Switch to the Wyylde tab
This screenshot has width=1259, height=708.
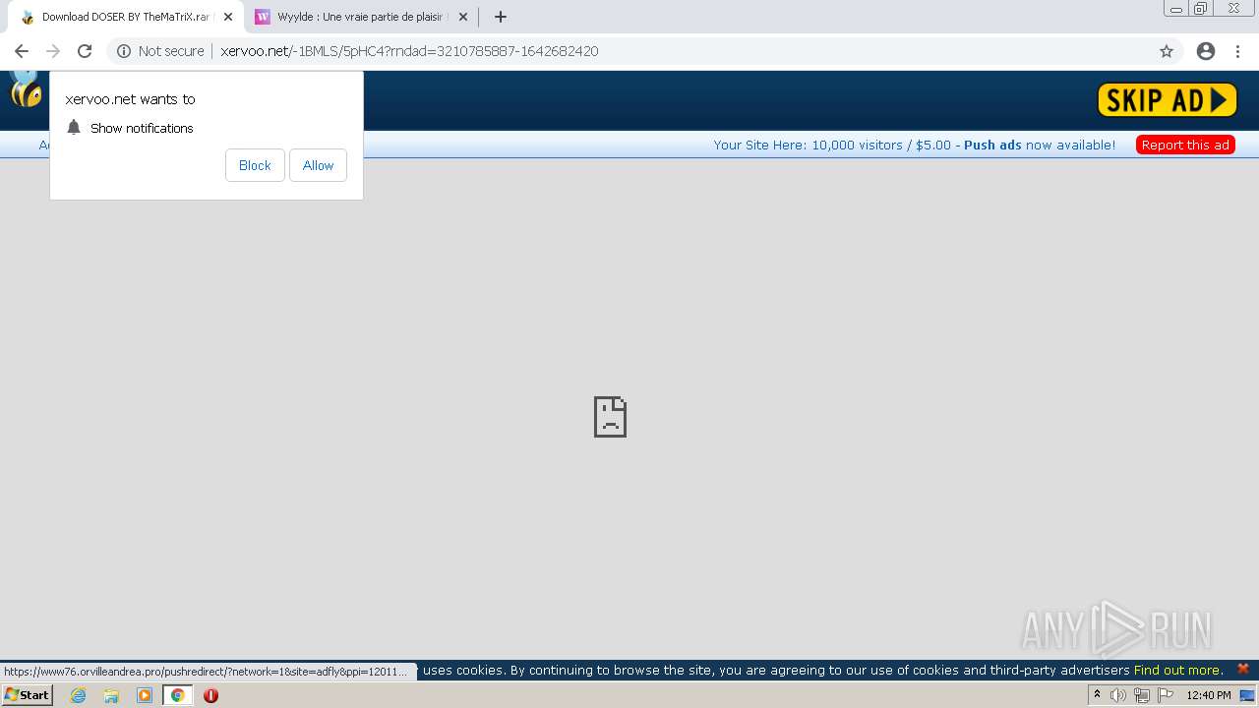[361, 17]
